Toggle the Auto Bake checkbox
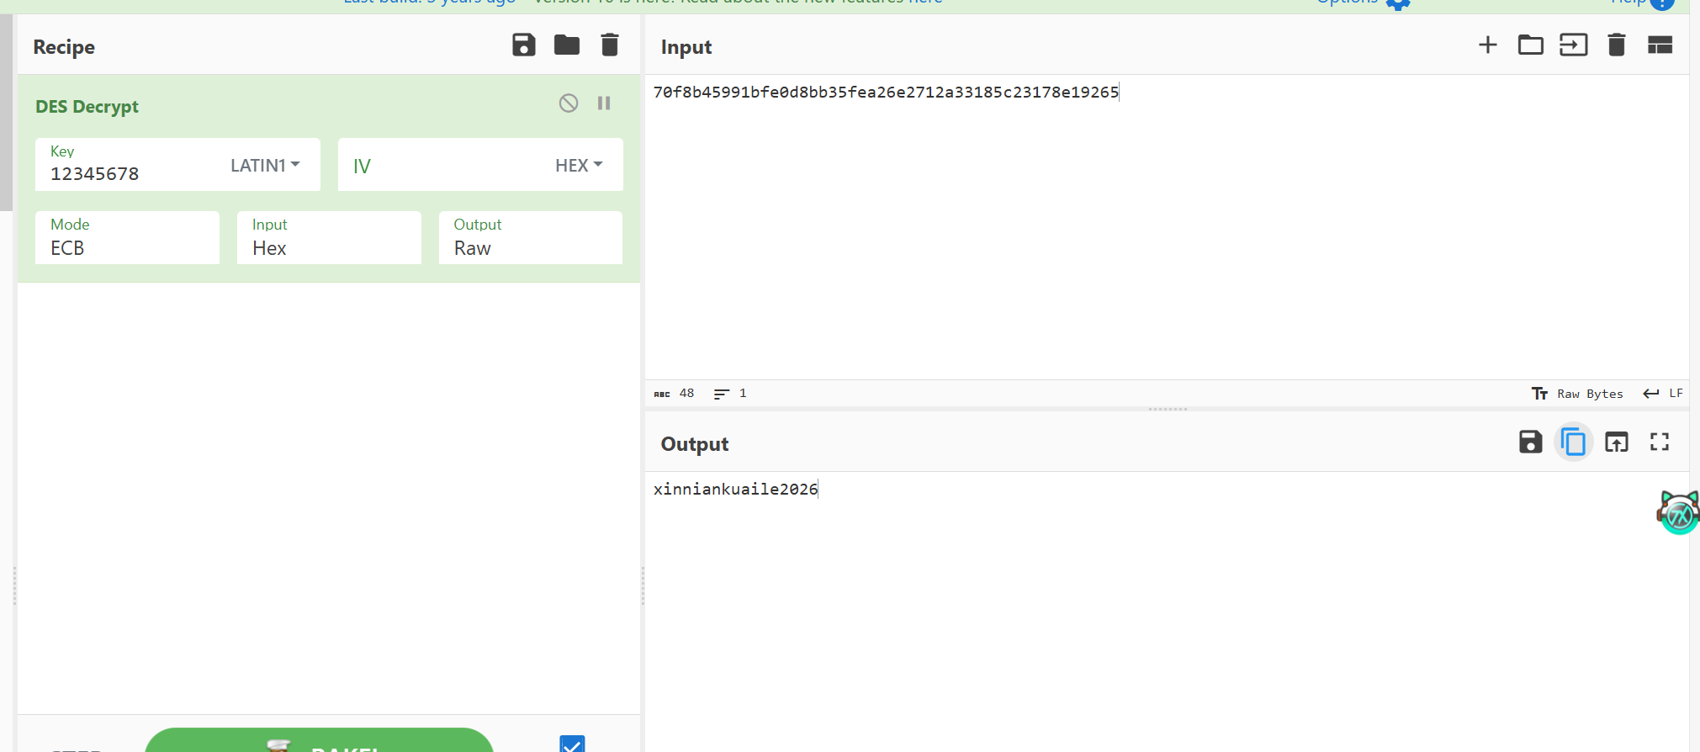1700x752 pixels. (x=572, y=744)
